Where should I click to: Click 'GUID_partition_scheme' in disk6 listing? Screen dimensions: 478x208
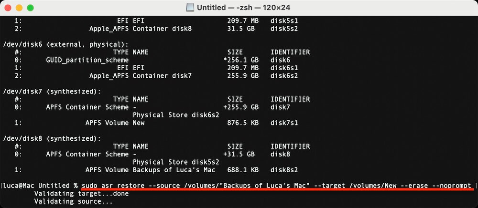[87, 60]
